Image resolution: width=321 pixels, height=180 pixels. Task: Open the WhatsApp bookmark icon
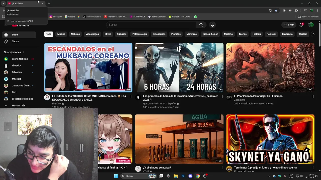coord(196,17)
